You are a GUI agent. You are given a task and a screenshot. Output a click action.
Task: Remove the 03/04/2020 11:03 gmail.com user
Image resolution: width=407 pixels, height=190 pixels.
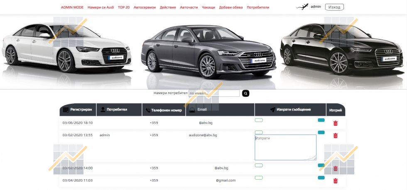(x=336, y=180)
